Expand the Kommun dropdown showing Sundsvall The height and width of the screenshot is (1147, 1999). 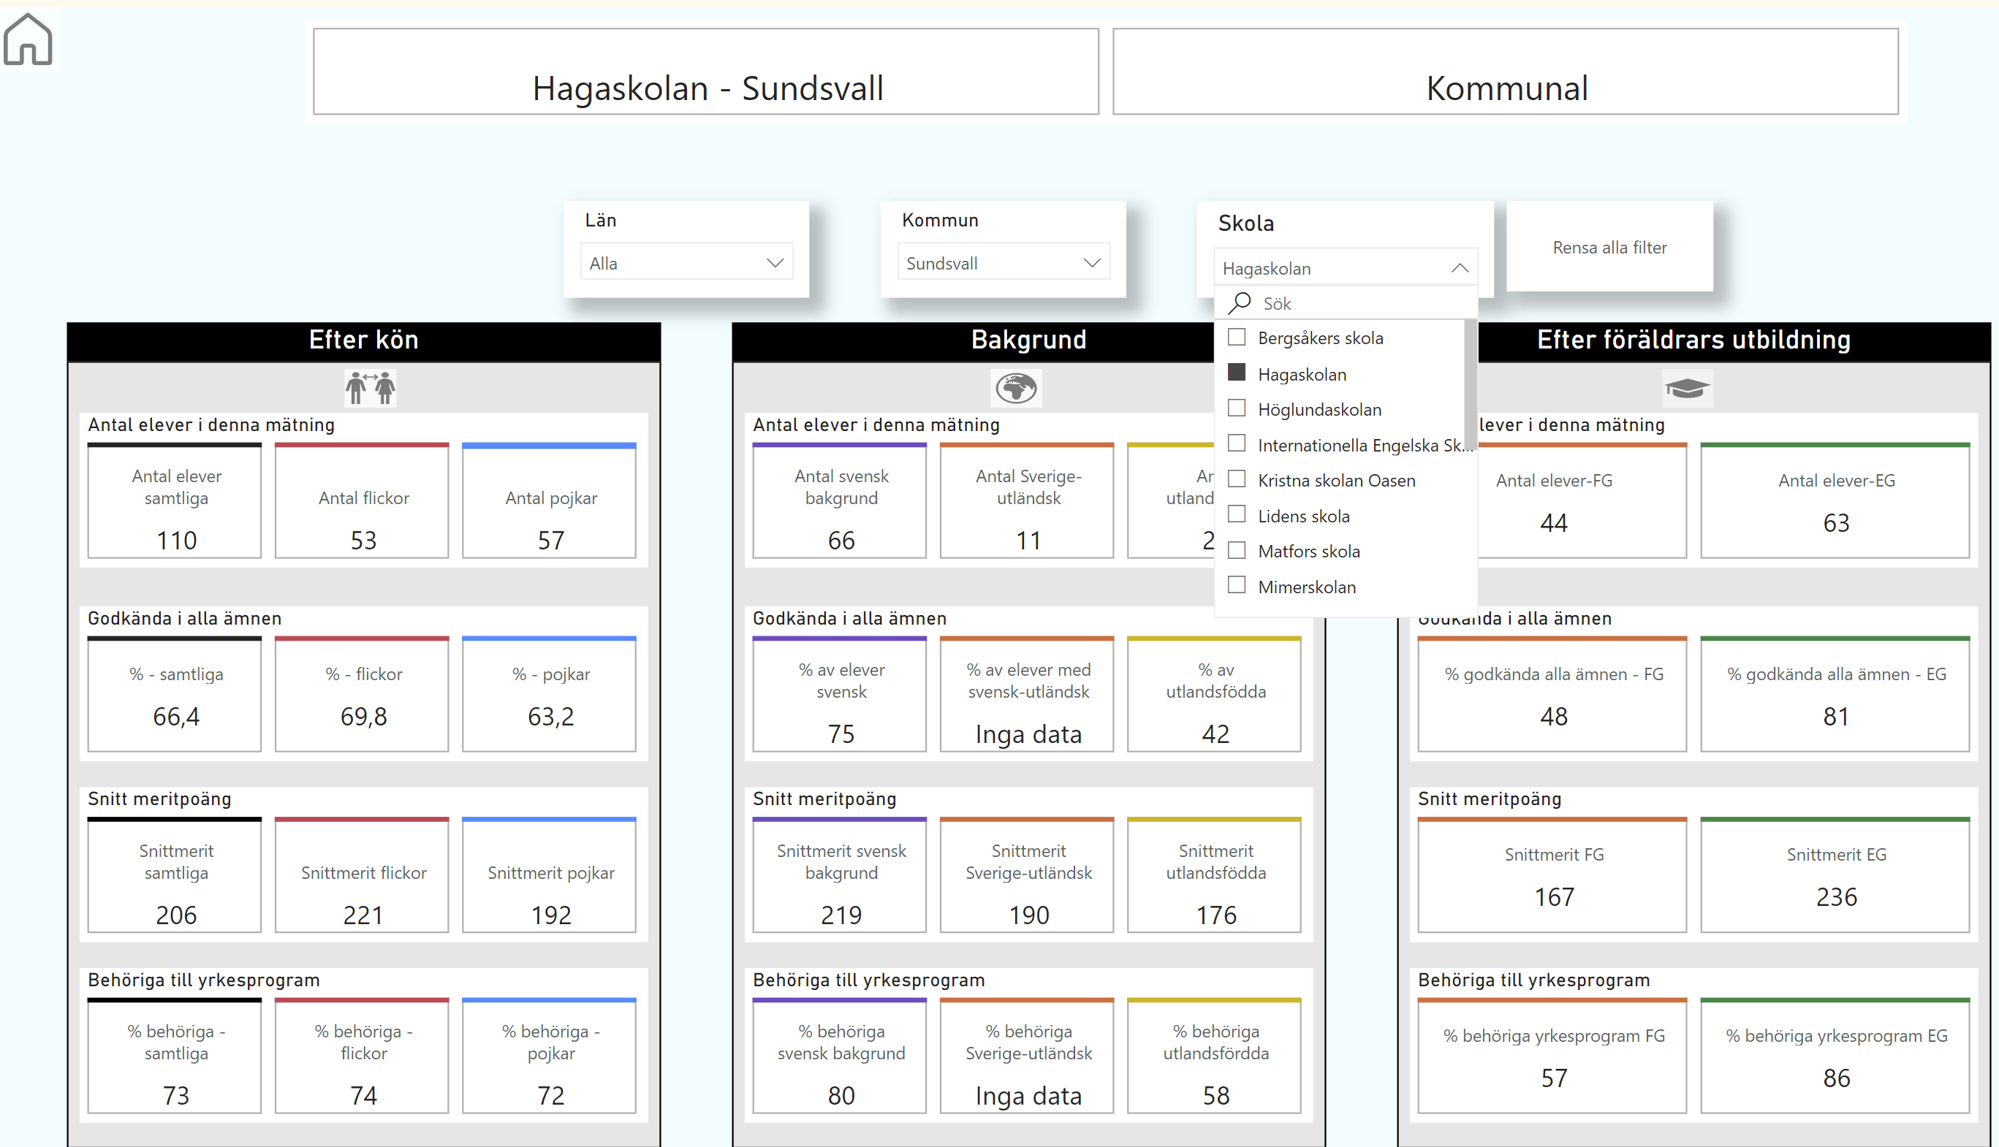(x=1003, y=262)
